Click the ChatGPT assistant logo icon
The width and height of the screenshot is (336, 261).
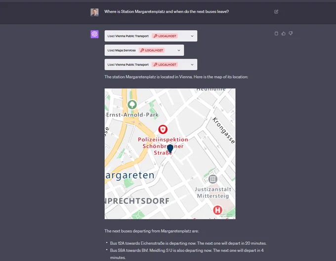tap(94, 34)
